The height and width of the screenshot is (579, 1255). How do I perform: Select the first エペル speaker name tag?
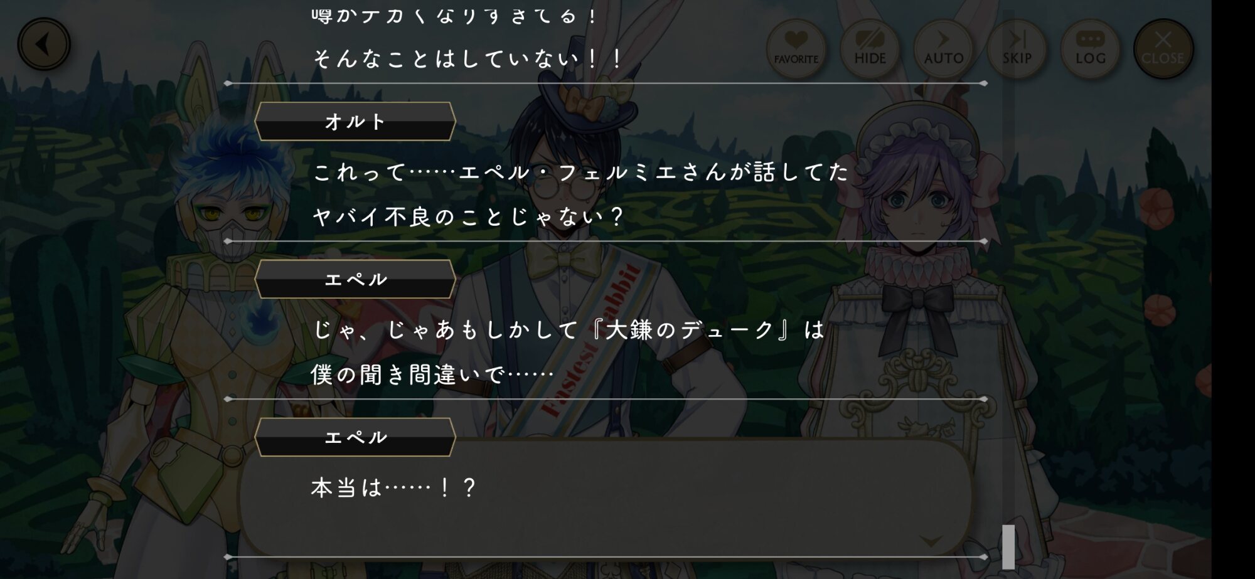(355, 279)
